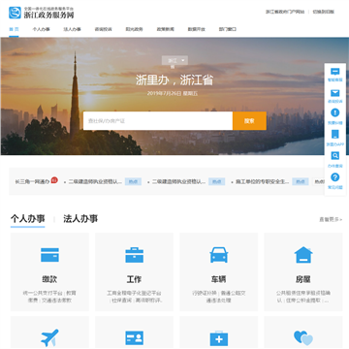Screen dimensions: 349x349
Task: Open 浙江省政府门户网站 link
Action: [x=285, y=12]
